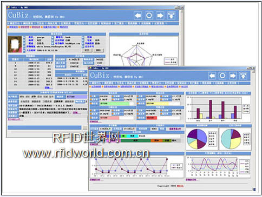This screenshot has height=197, width=262.
Task: Click the gray 修改 button in customer info panel
Action: tap(87, 50)
